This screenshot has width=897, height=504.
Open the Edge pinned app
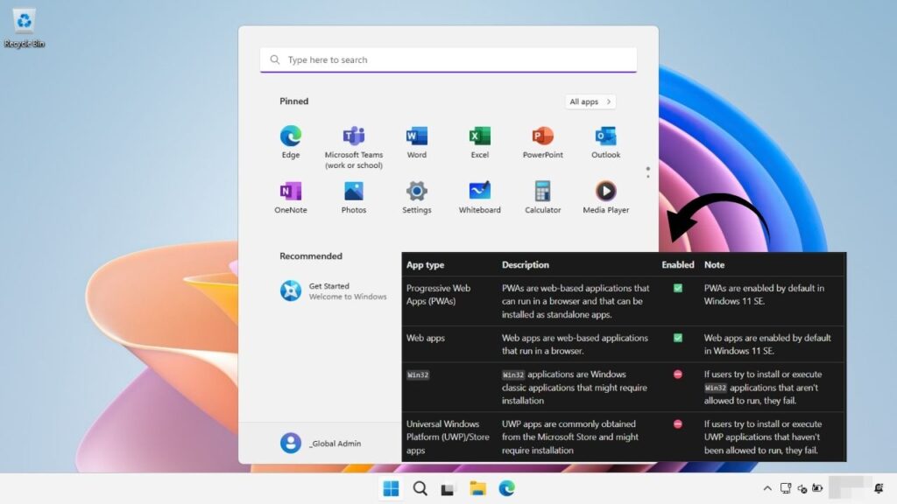tap(291, 142)
